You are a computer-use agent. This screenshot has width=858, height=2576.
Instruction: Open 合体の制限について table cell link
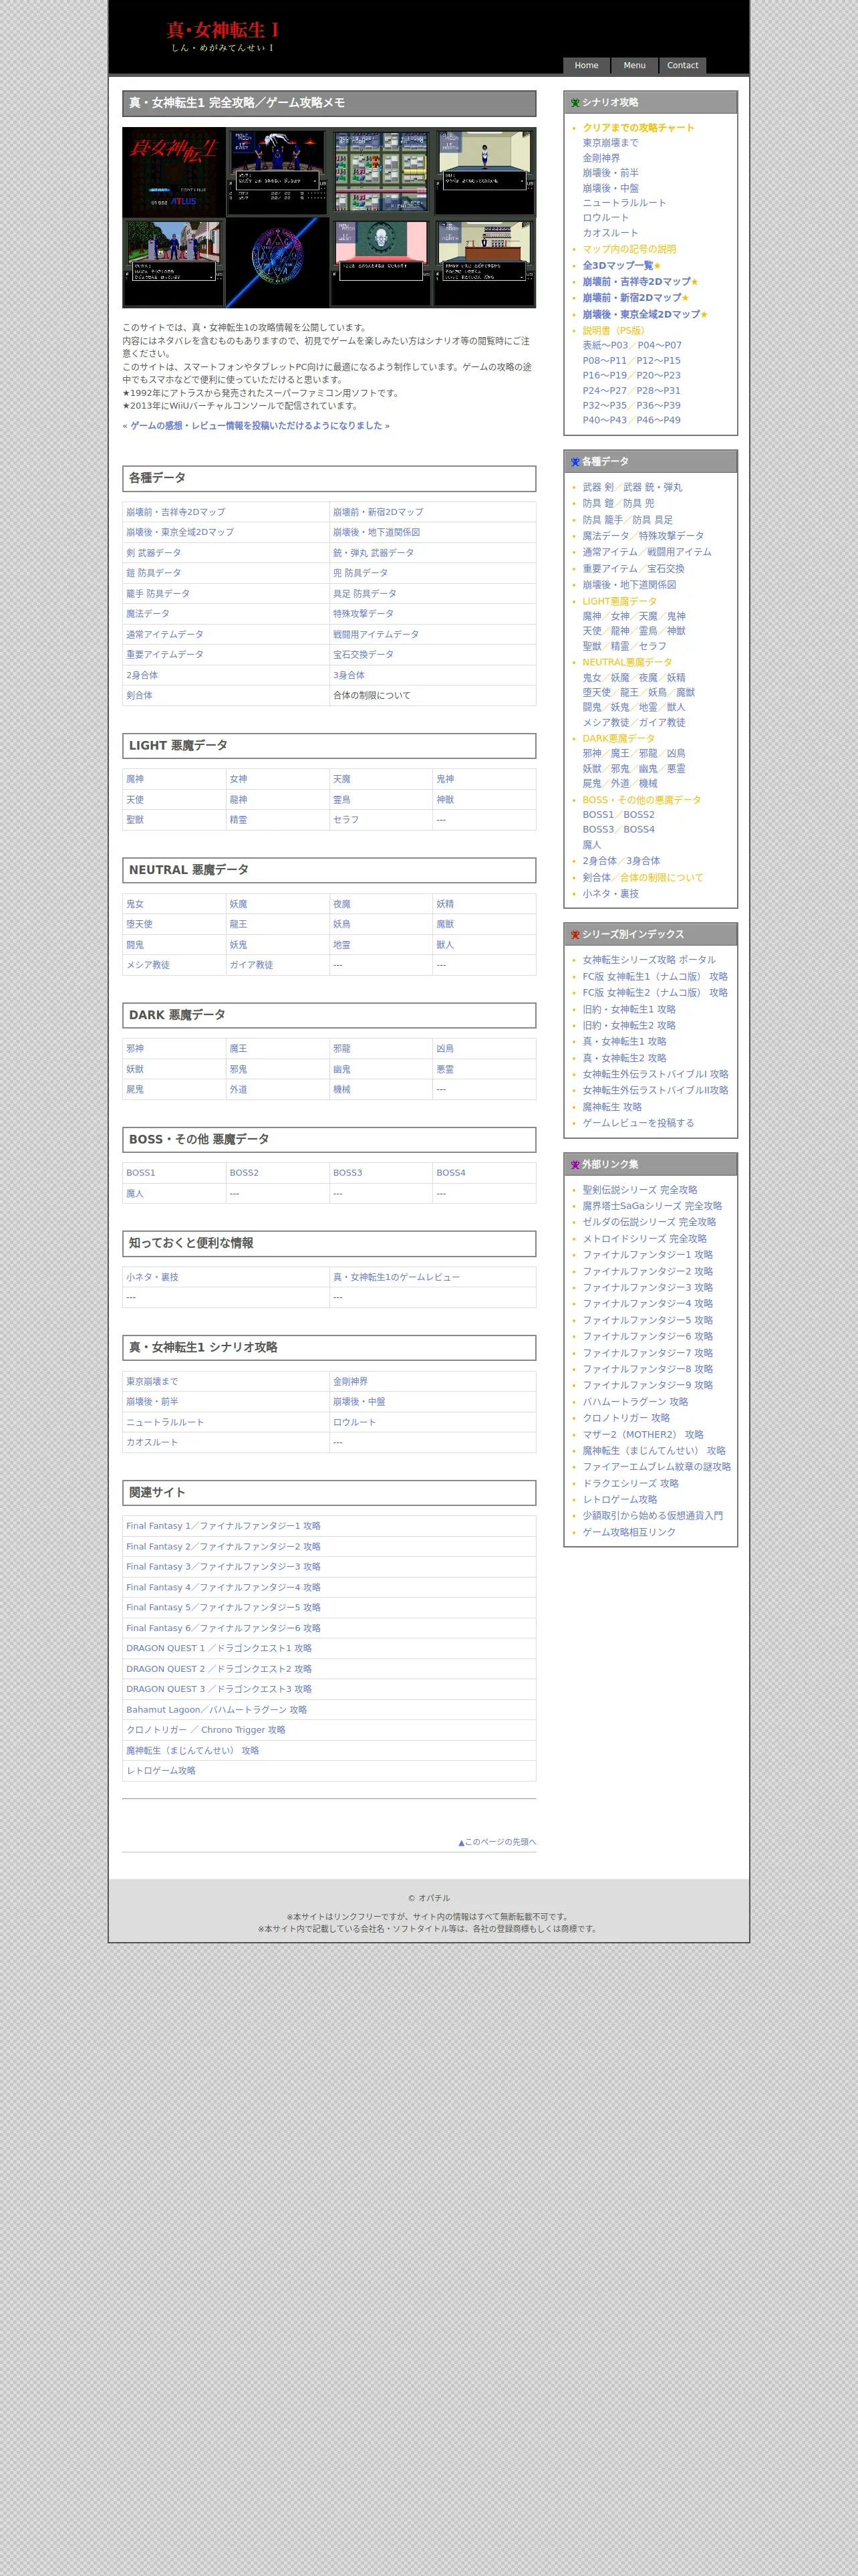(x=372, y=696)
